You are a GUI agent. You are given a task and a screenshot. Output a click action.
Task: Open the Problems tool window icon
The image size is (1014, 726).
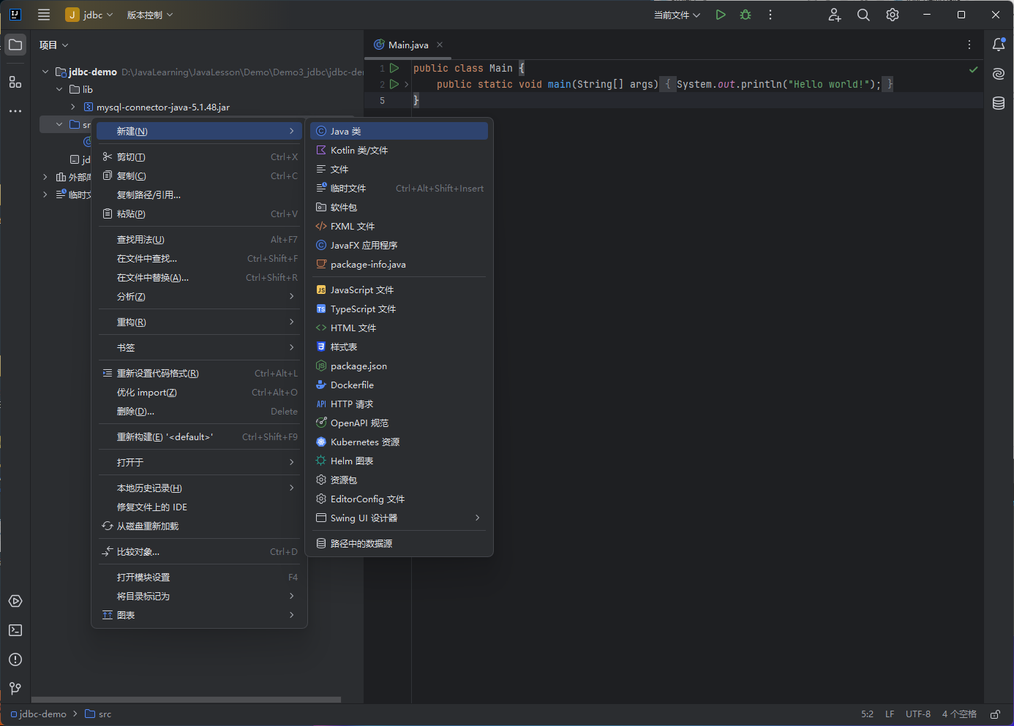15,659
